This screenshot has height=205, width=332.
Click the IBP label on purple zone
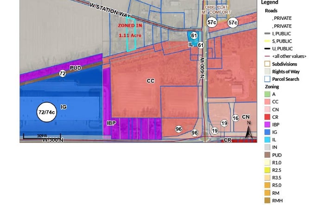(x=111, y=123)
